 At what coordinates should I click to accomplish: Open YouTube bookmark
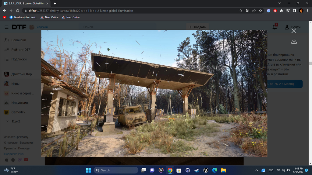point(5,17)
